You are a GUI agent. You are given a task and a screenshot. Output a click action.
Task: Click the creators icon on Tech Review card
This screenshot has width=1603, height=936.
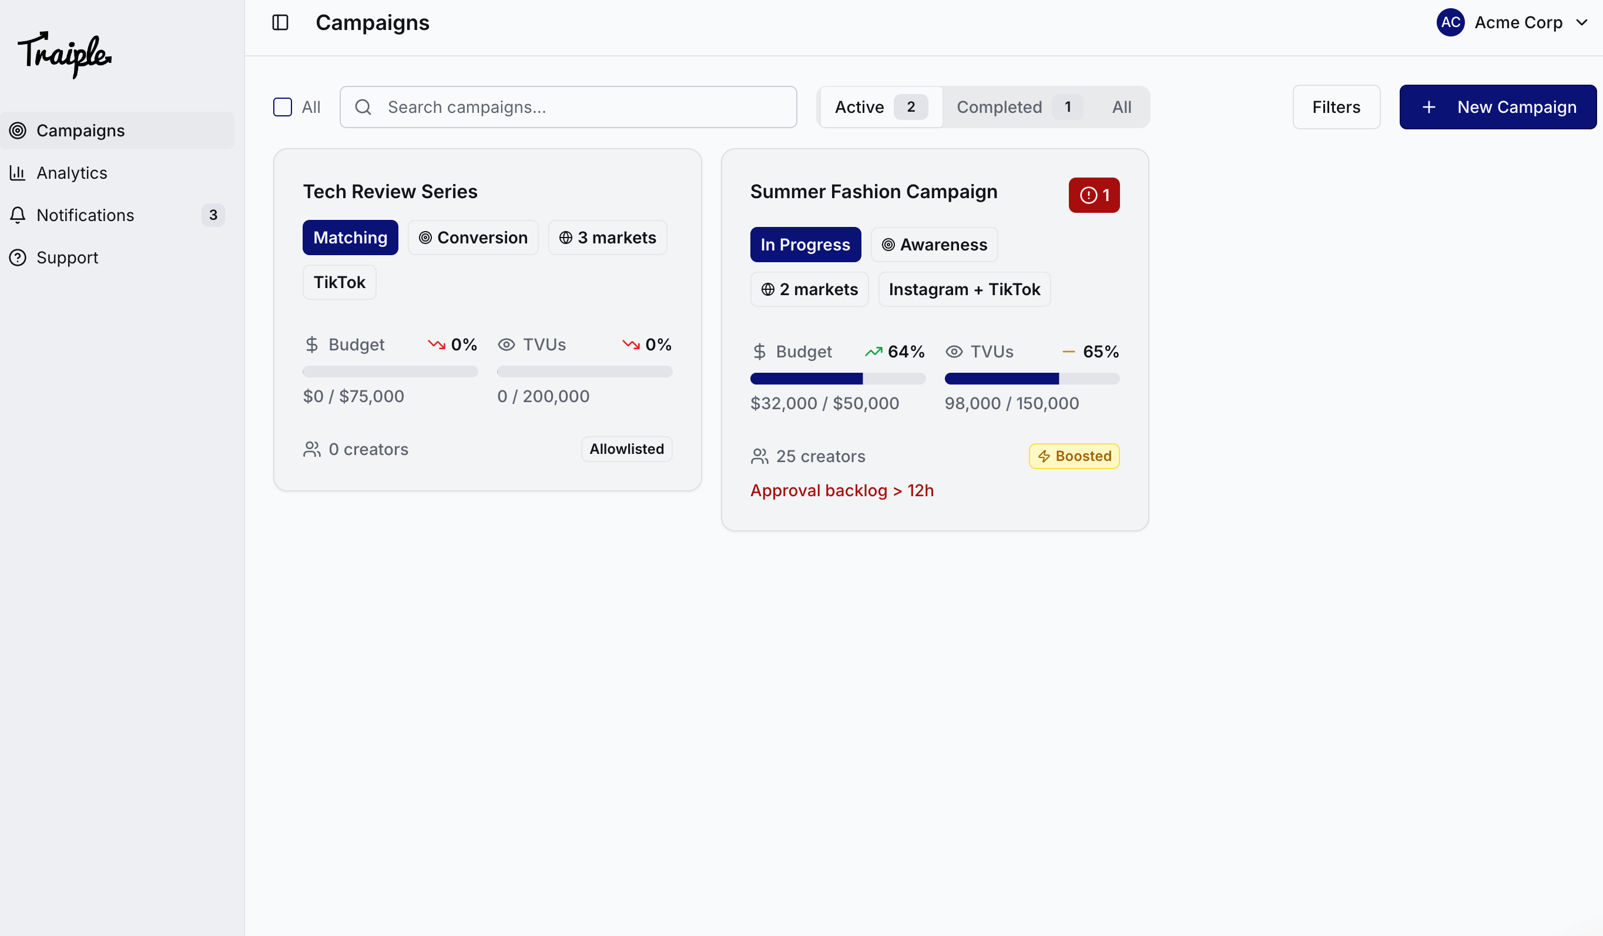point(311,450)
